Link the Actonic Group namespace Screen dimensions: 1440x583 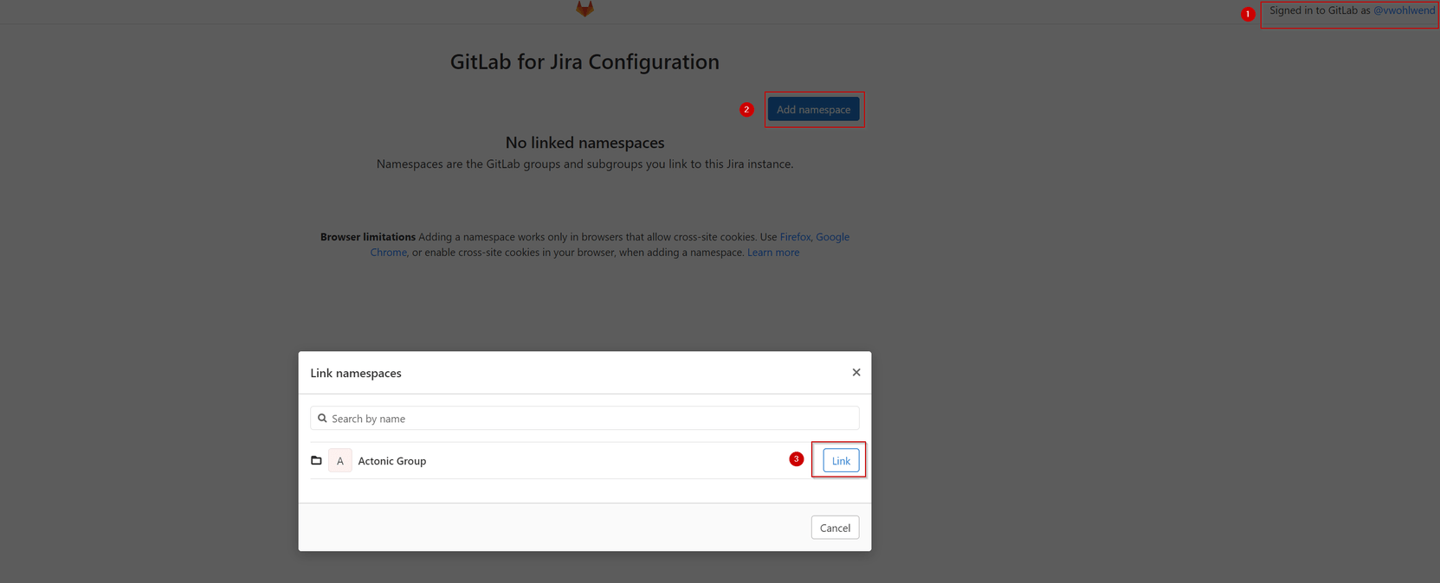(841, 460)
